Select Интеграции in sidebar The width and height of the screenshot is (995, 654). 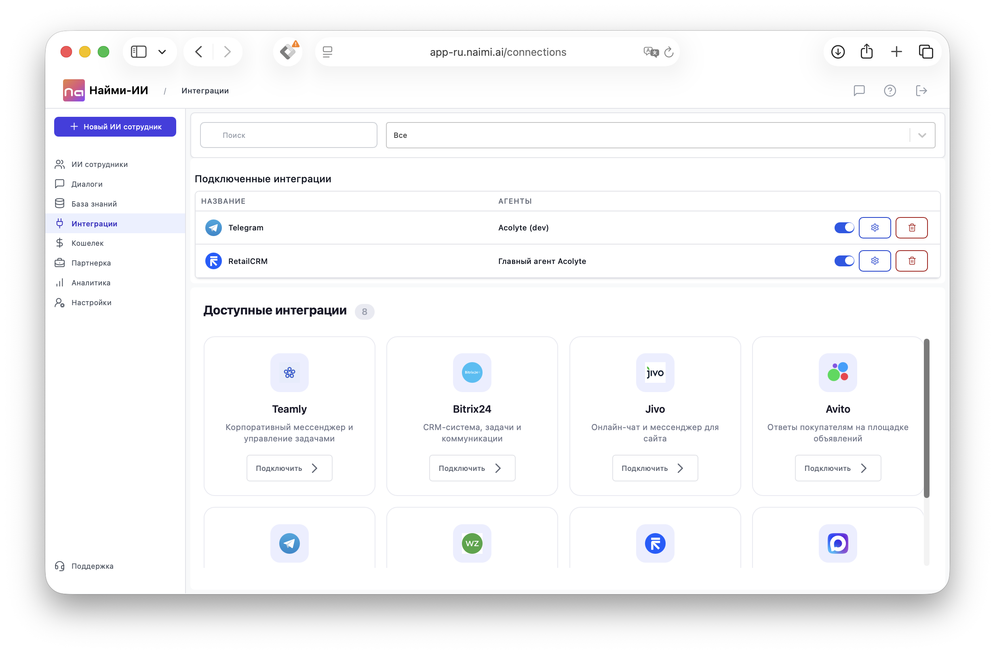pos(115,224)
